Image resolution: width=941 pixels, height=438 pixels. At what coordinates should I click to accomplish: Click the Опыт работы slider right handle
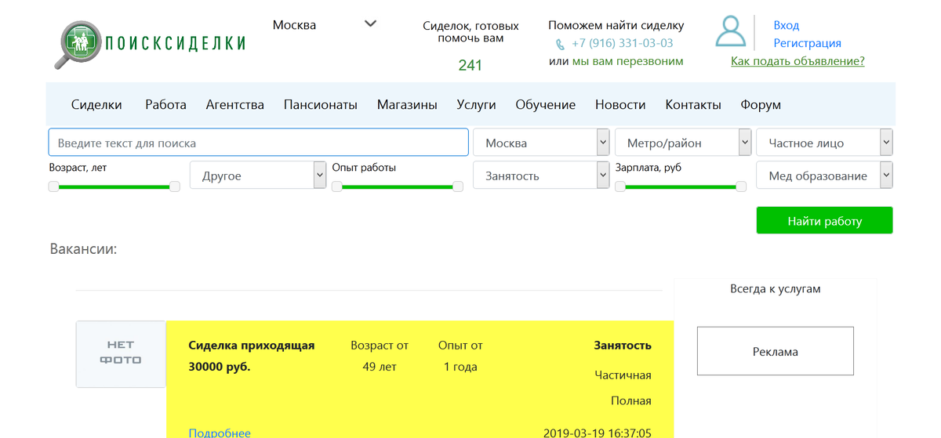click(458, 186)
